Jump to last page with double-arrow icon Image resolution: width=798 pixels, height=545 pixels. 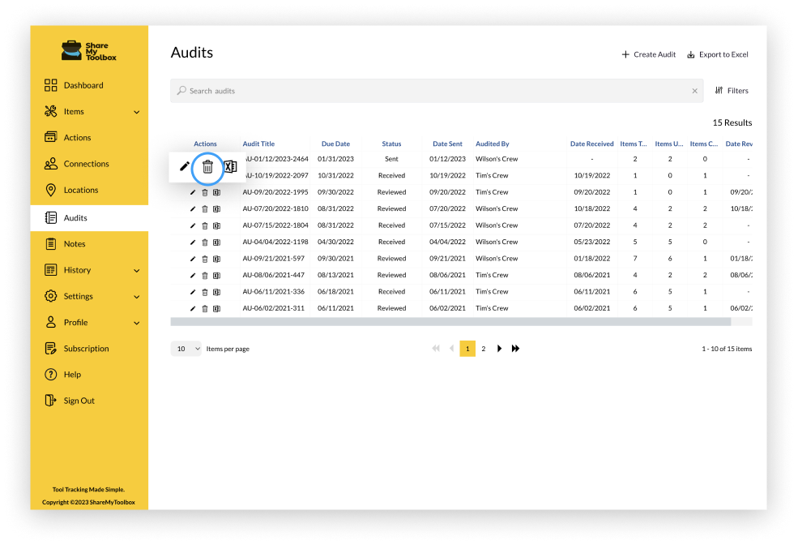516,348
